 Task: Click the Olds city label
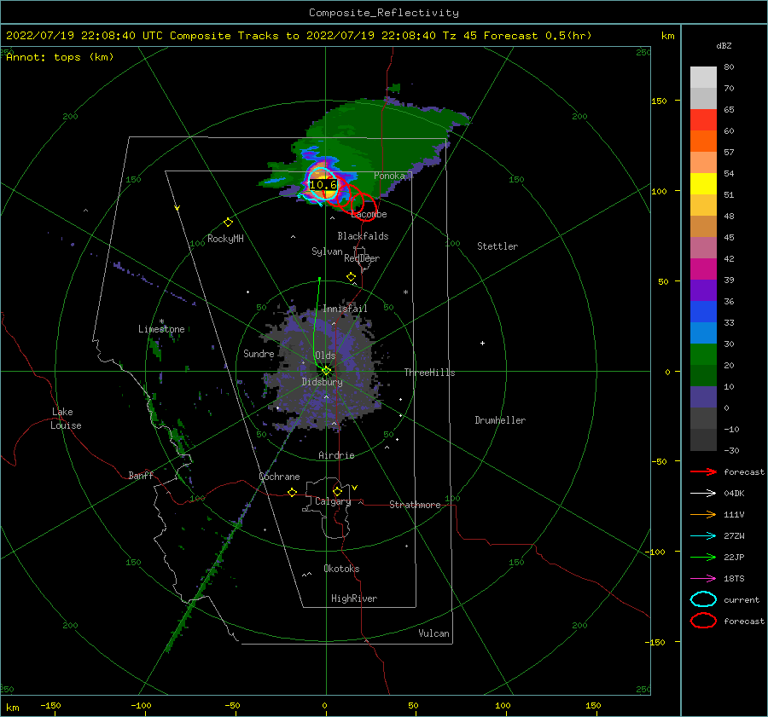coord(325,356)
